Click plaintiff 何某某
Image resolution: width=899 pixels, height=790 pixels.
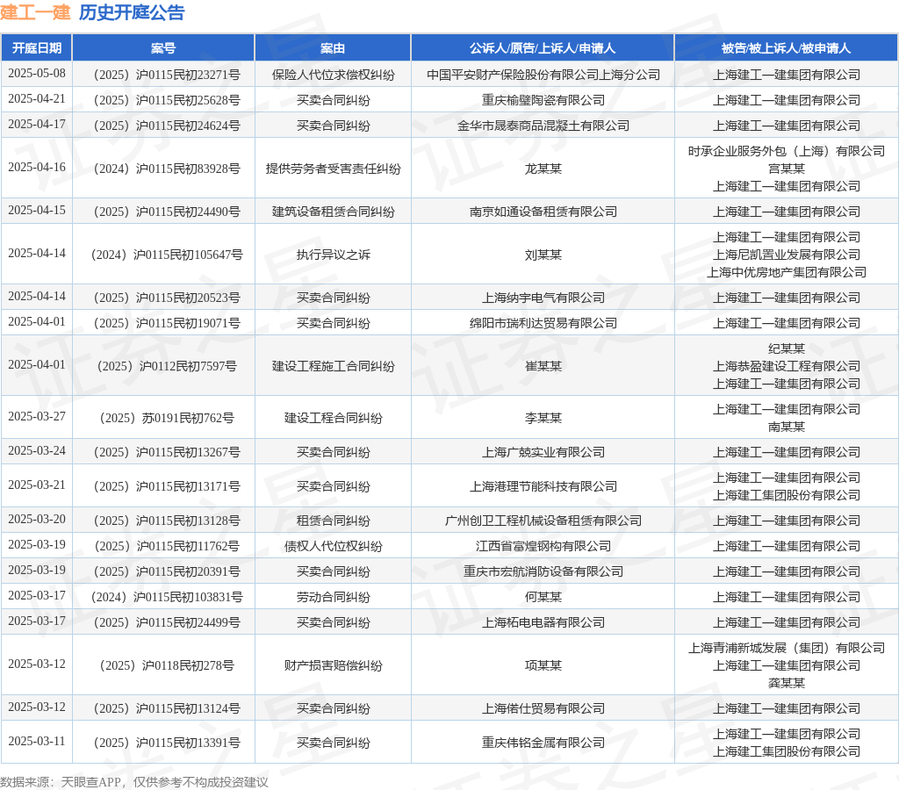pos(543,597)
